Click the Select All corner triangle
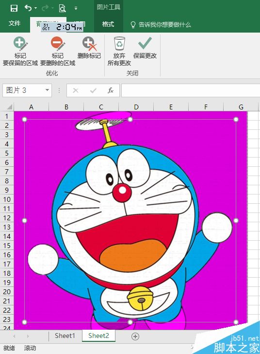 pyautogui.click(x=9, y=106)
